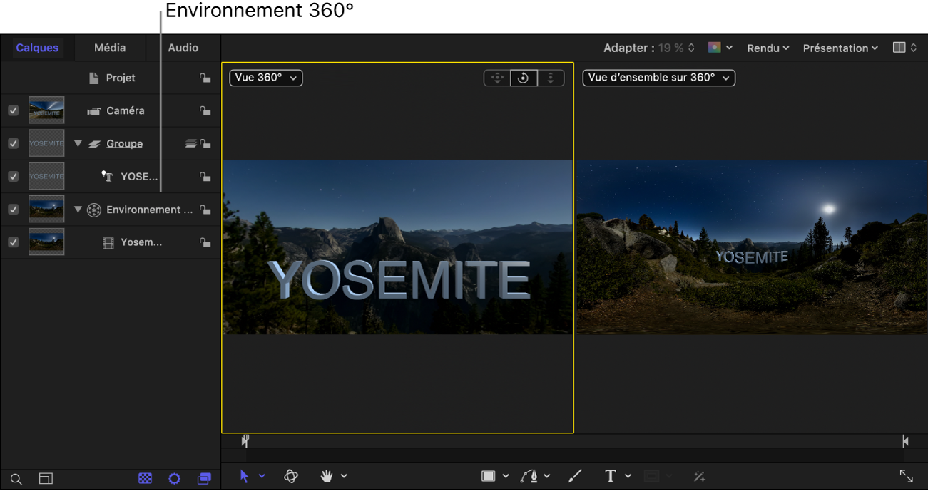Open the Vue 360° dropdown
The width and height of the screenshot is (928, 491).
[265, 78]
